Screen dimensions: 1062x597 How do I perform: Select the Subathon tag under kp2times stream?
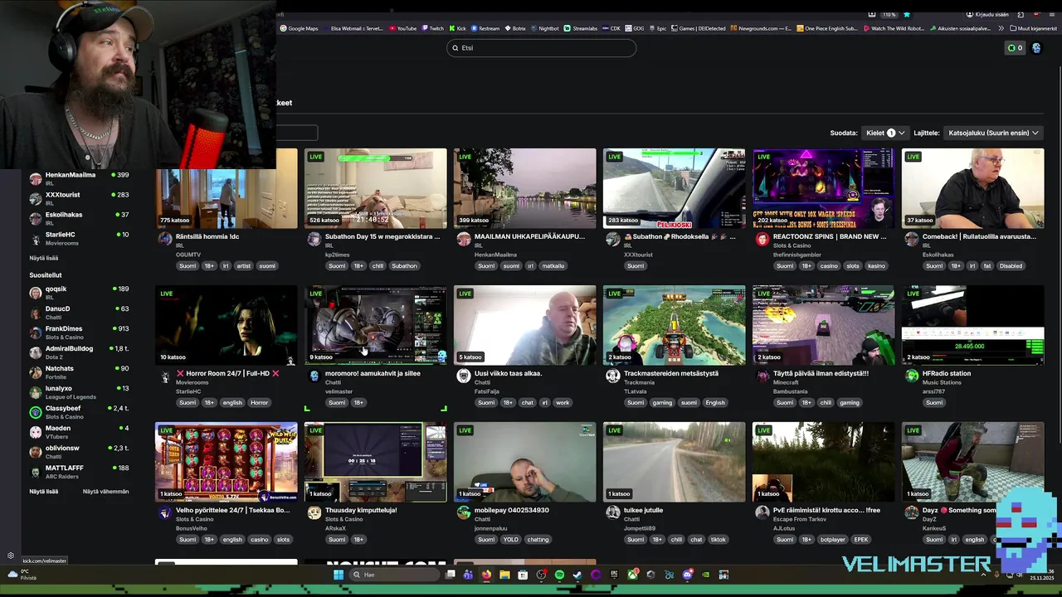pos(405,266)
